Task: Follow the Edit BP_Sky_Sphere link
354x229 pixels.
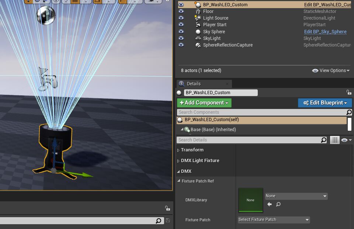Action: coord(325,32)
